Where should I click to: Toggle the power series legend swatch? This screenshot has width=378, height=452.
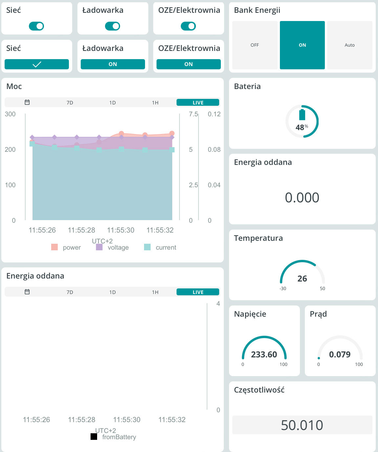click(x=54, y=247)
